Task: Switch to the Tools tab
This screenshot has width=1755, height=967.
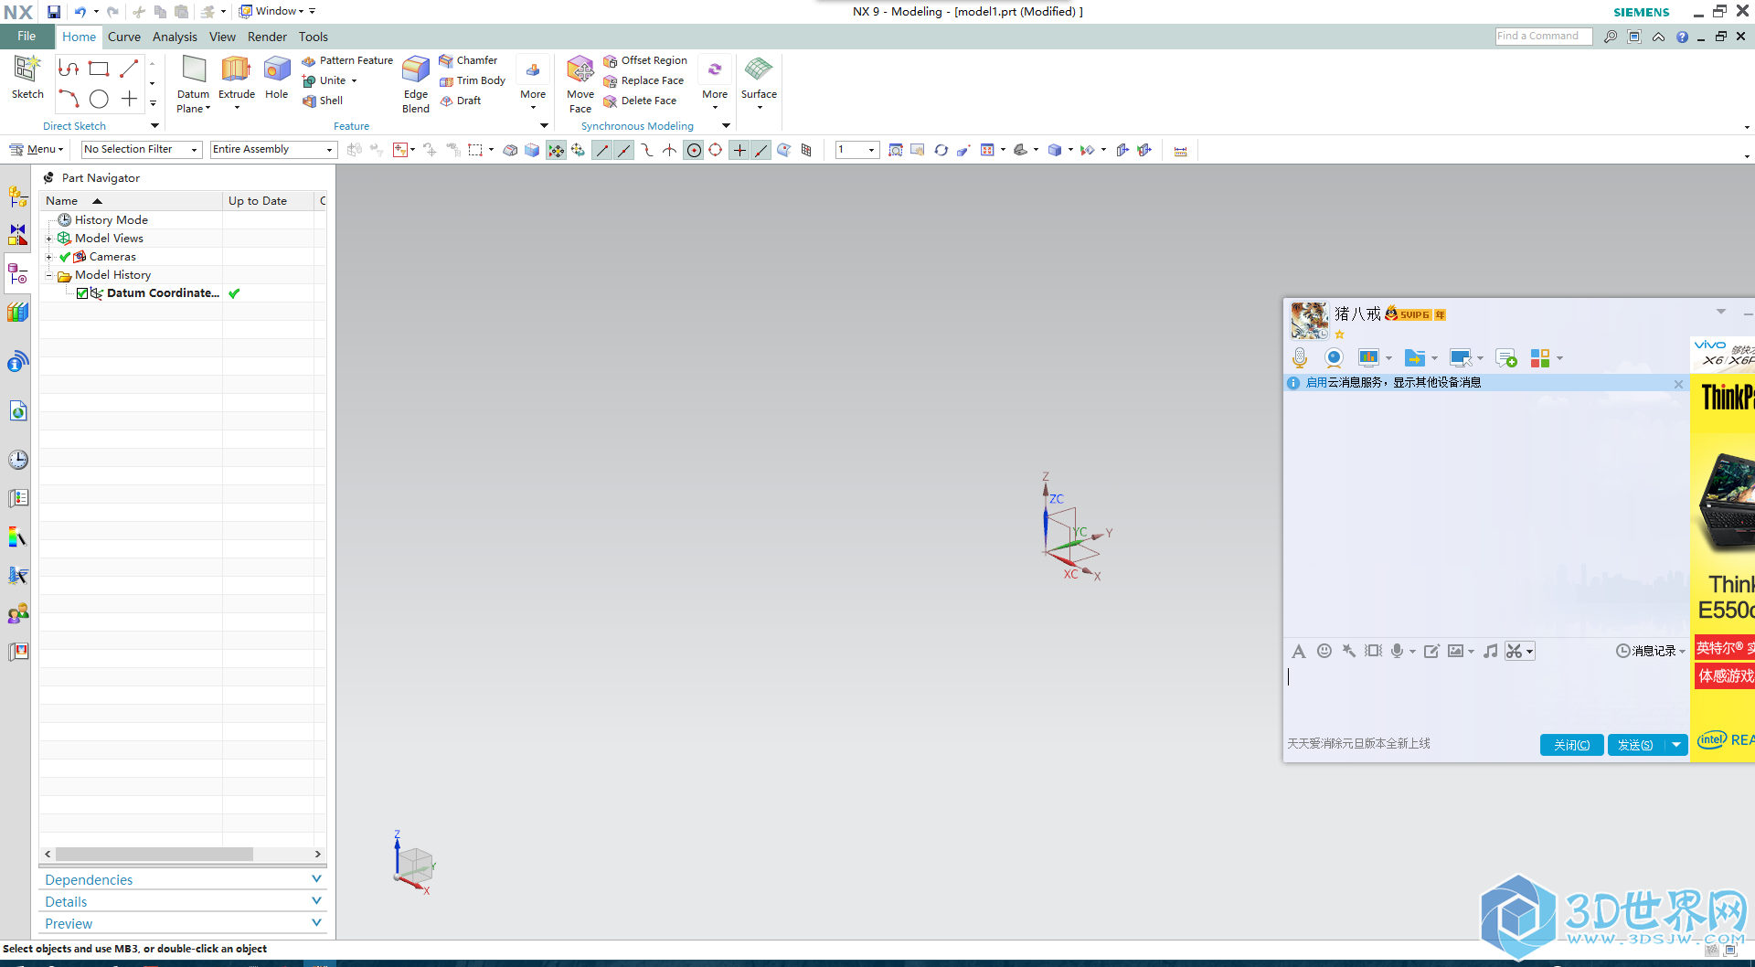Action: click(314, 37)
